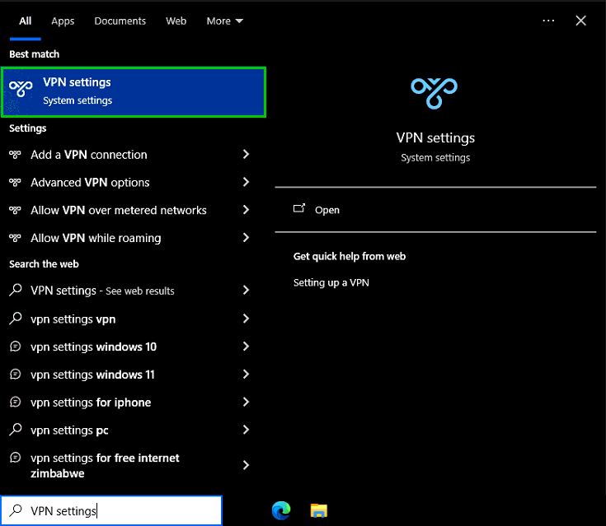Click the Open icon in the preview pane
Screen dimensions: 606x526
point(299,209)
